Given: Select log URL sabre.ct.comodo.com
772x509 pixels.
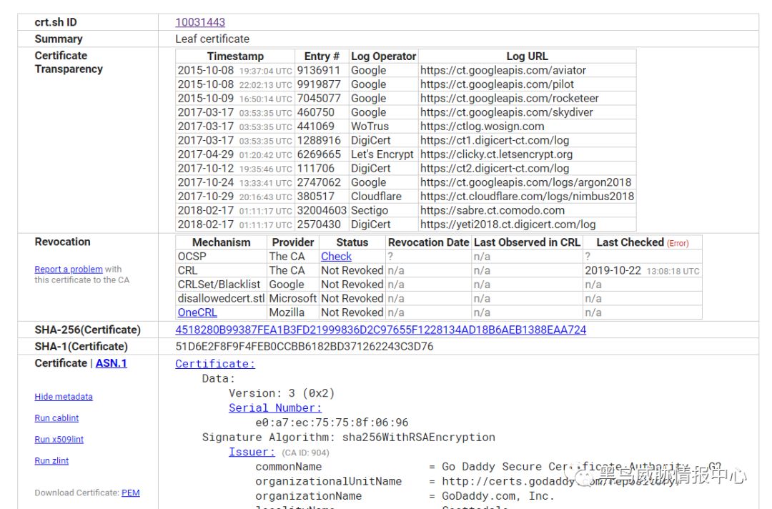Looking at the screenshot, I should tap(493, 210).
